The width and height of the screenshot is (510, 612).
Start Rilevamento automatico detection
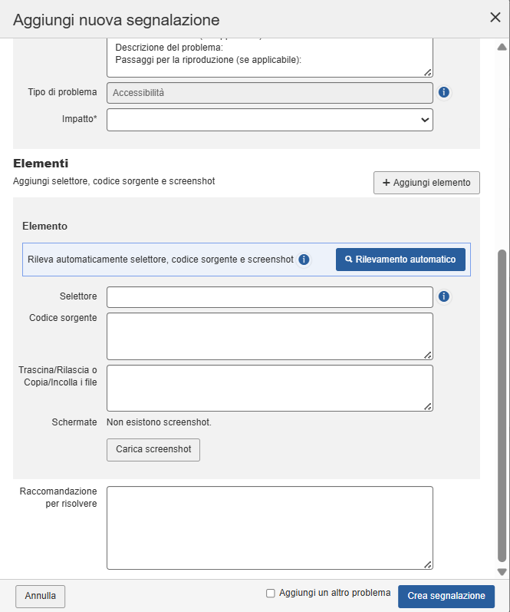click(x=400, y=260)
